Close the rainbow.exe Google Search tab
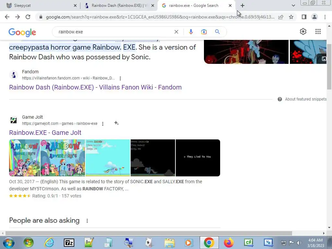The image size is (332, 249). click(x=230, y=6)
